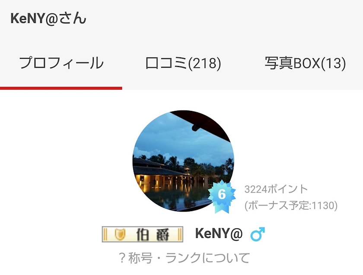Click the KeNY@さん page header title
363x275 pixels.
(48, 19)
